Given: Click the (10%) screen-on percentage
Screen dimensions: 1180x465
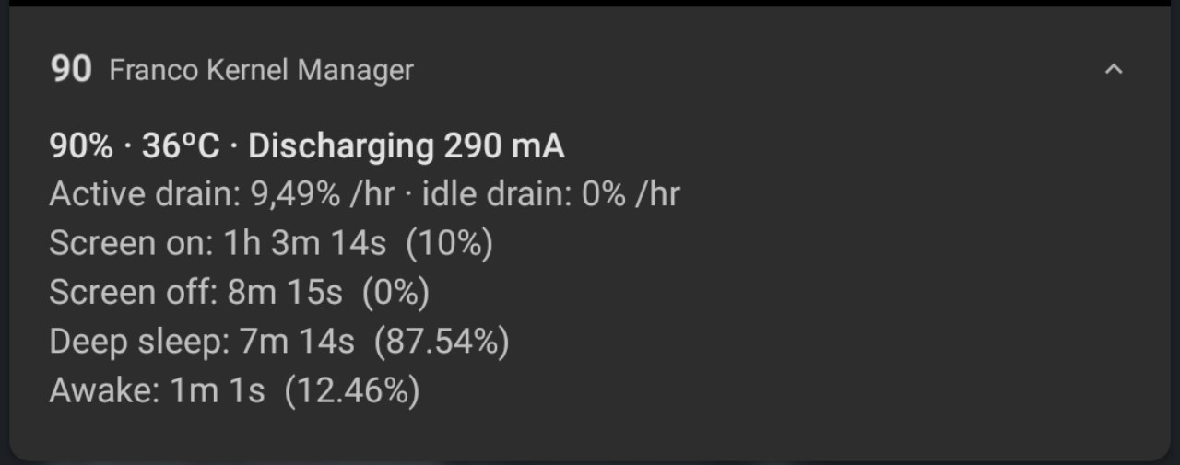Looking at the screenshot, I should (x=449, y=244).
